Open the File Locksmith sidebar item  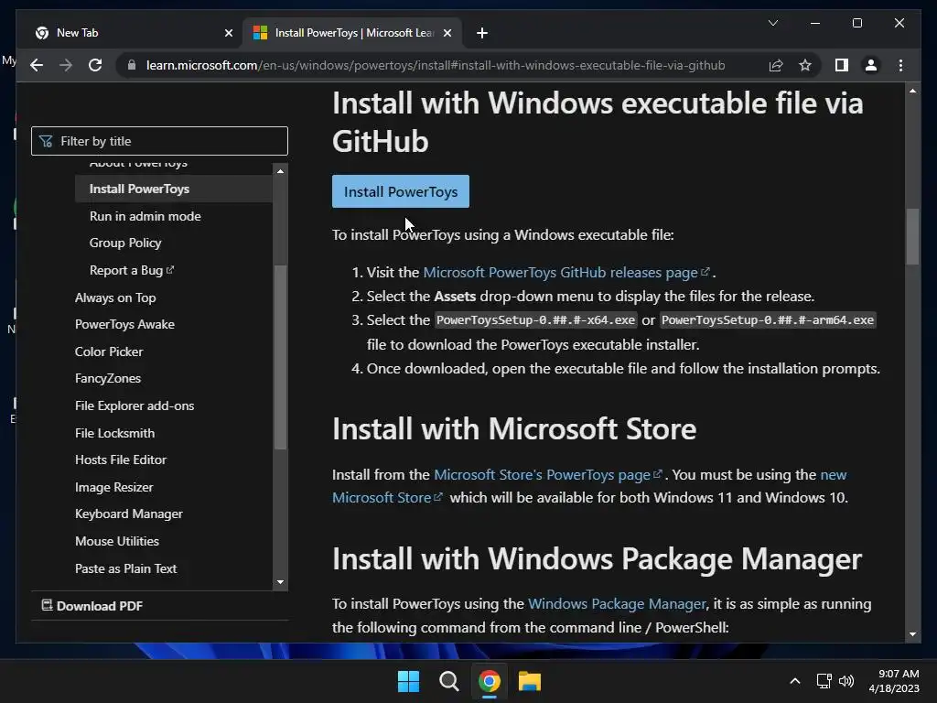pyautogui.click(x=114, y=433)
